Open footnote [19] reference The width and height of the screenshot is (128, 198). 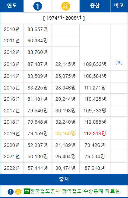(x=119, y=63)
